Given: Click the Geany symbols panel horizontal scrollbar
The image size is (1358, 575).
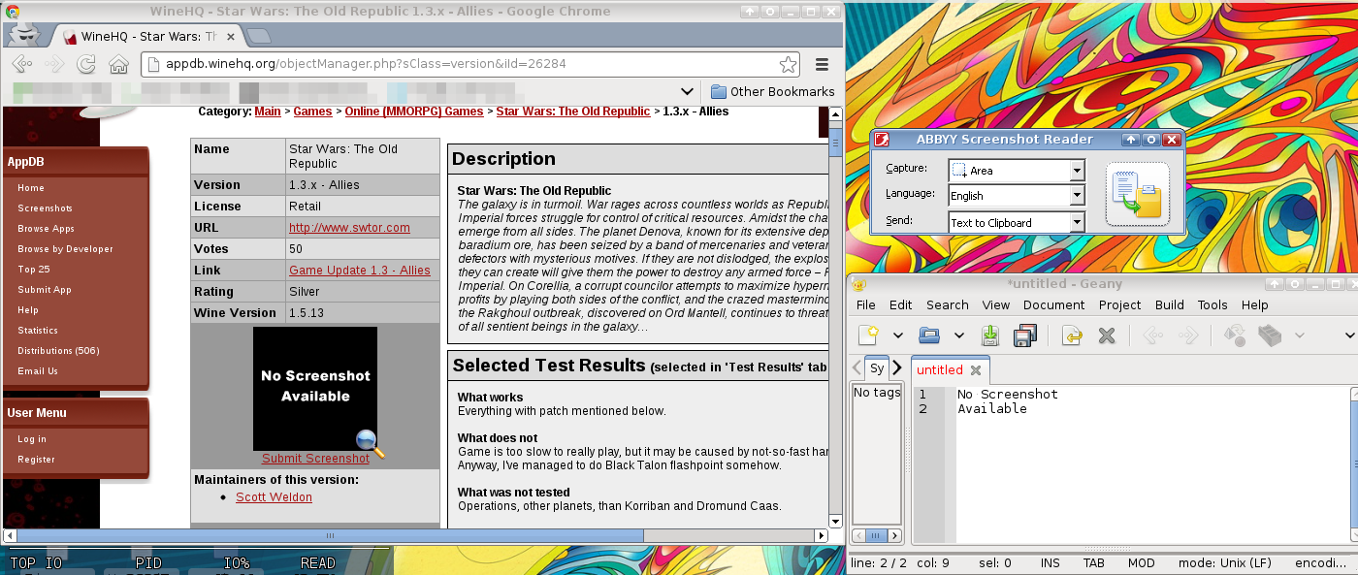Looking at the screenshot, I should (877, 535).
